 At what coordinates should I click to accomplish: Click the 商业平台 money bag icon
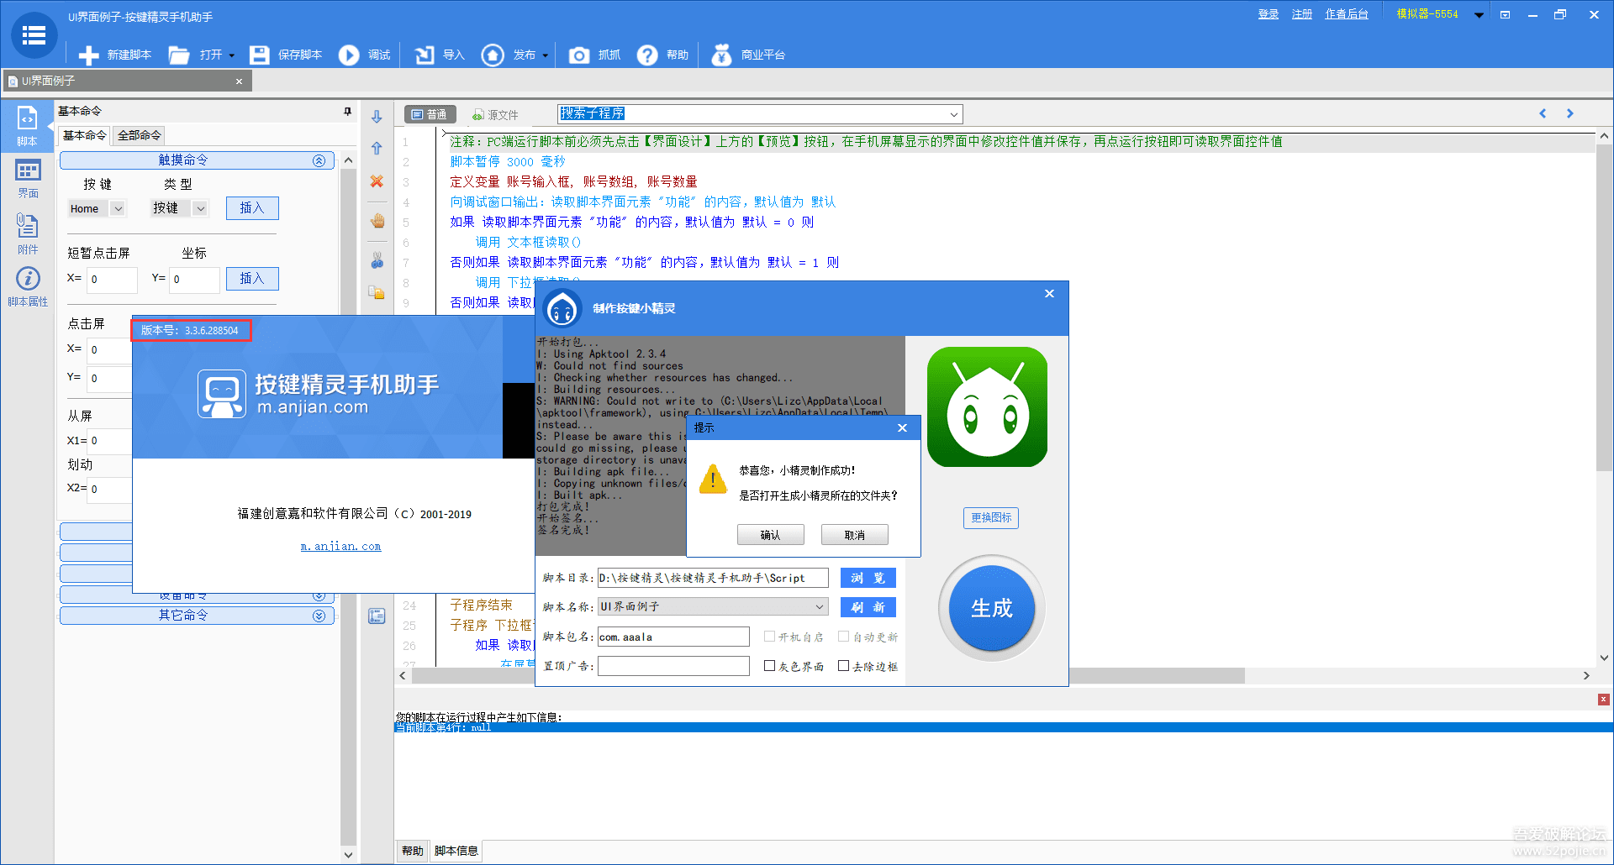point(721,55)
